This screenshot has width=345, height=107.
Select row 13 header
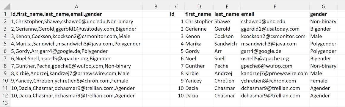5,103
